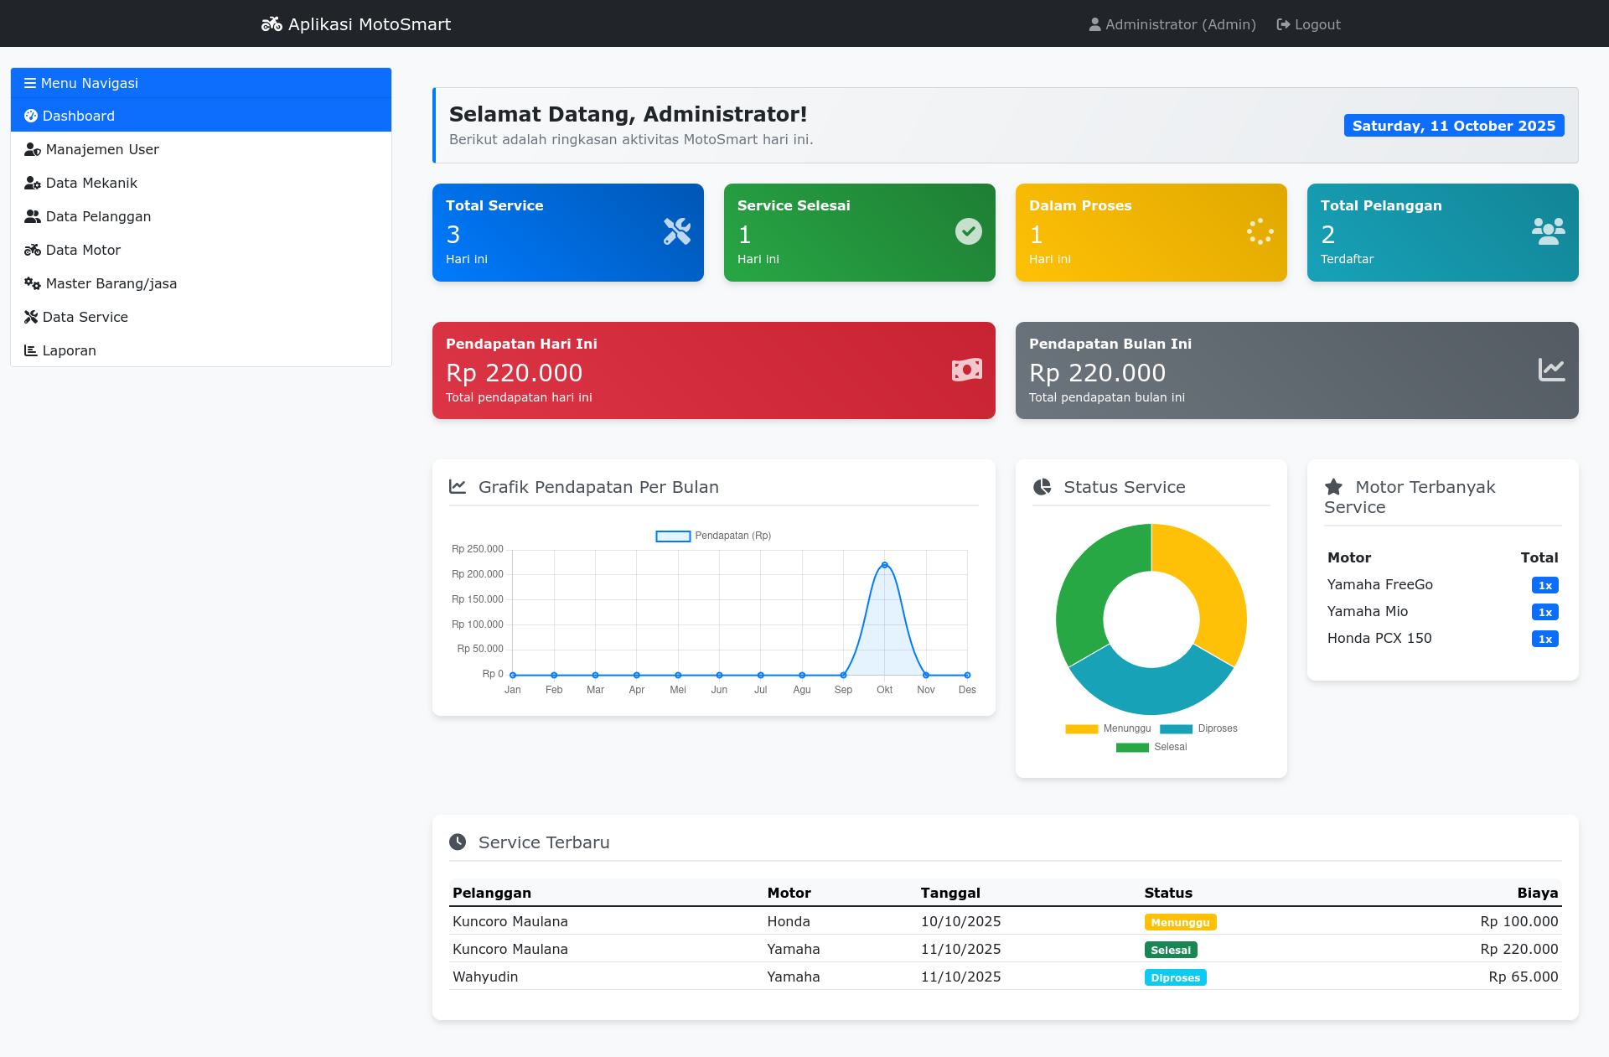
Task: Open the Manajemen User menu
Action: [x=101, y=149]
